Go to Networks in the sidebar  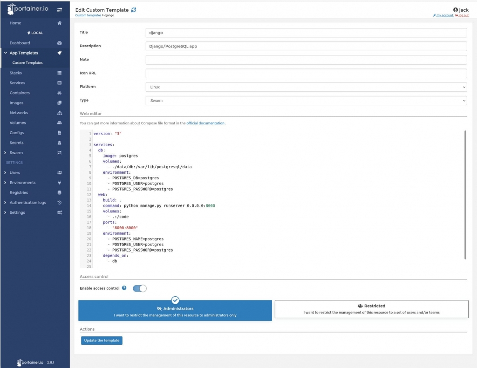tap(19, 113)
